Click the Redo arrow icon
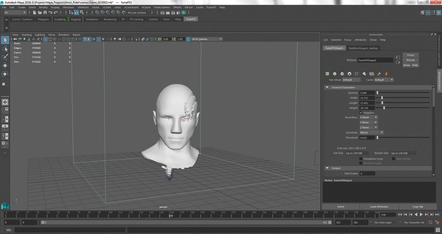 pyautogui.click(x=55, y=13)
